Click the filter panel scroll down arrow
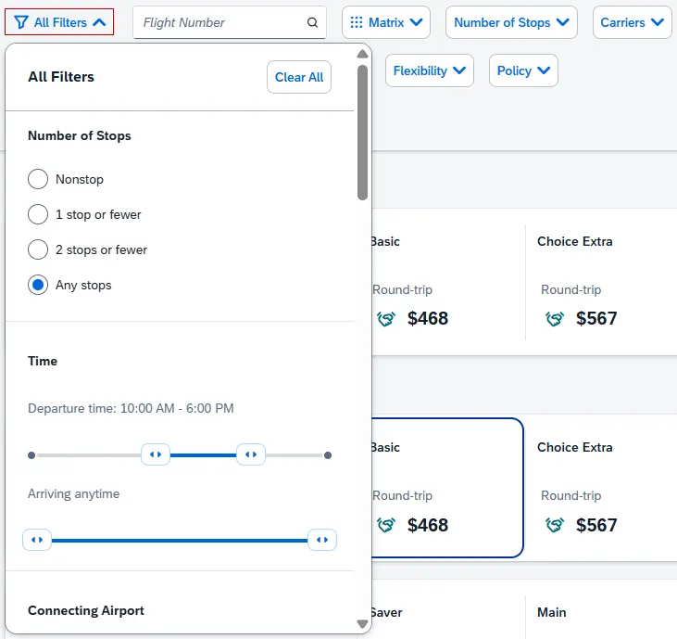Viewport: 677px width, 639px height. [363, 624]
